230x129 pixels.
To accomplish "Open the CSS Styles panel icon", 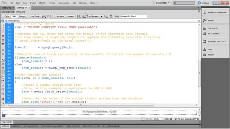I will (x=204, y=28).
